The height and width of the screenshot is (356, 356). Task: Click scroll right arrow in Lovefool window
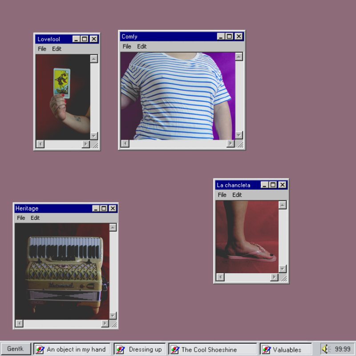(86, 144)
